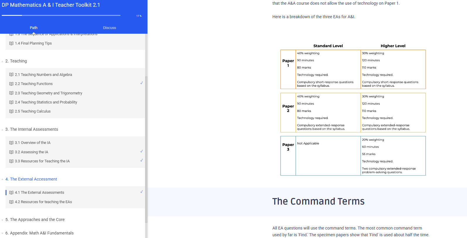
Task: Toggle completion checkmark for 4.1 The External Assessments
Action: 141,192
